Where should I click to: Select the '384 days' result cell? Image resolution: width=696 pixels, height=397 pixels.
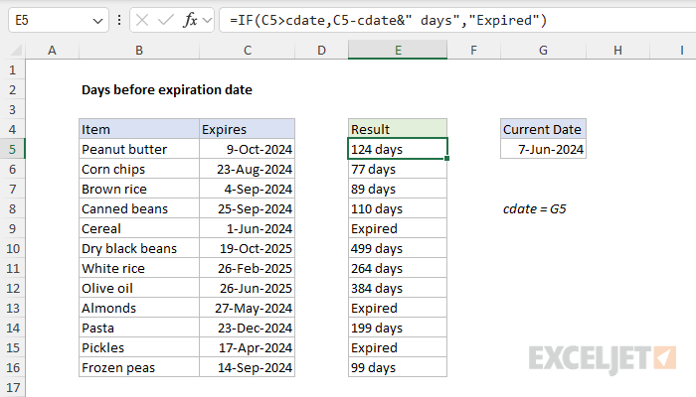tap(398, 288)
